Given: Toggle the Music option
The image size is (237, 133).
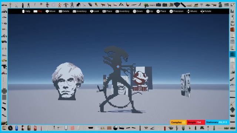Looking at the screenshot, I should tap(192, 11).
